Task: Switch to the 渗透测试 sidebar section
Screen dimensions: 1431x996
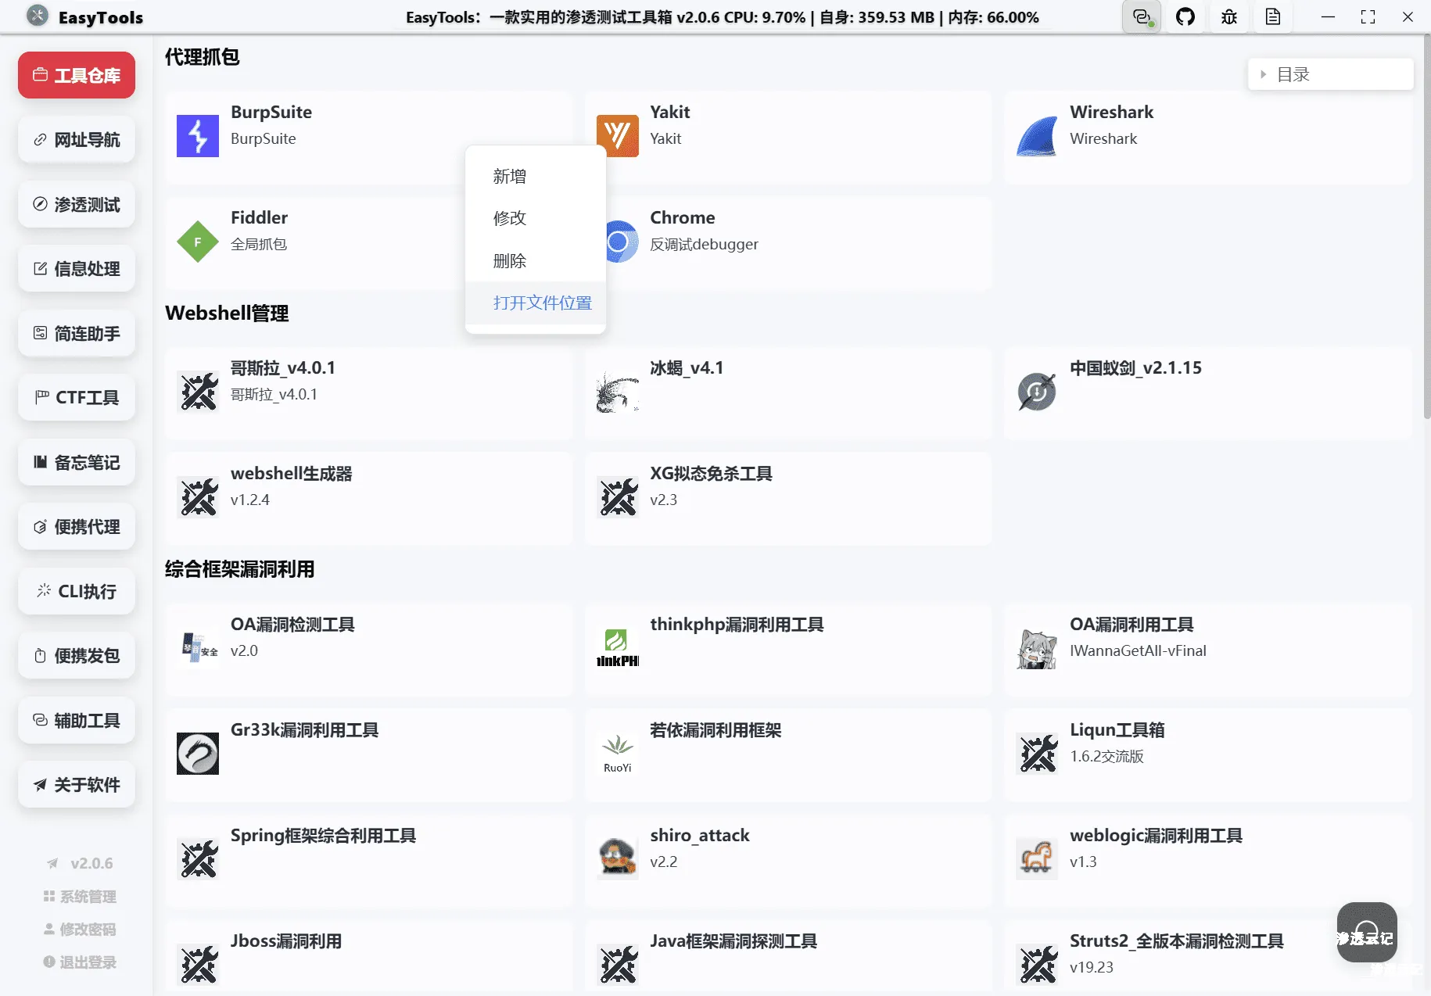Action: [x=76, y=204]
